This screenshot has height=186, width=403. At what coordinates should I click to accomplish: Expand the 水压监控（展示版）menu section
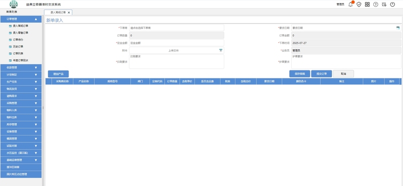(x=21, y=153)
